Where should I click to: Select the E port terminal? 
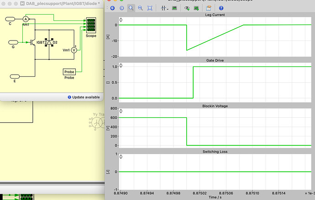(15, 77)
